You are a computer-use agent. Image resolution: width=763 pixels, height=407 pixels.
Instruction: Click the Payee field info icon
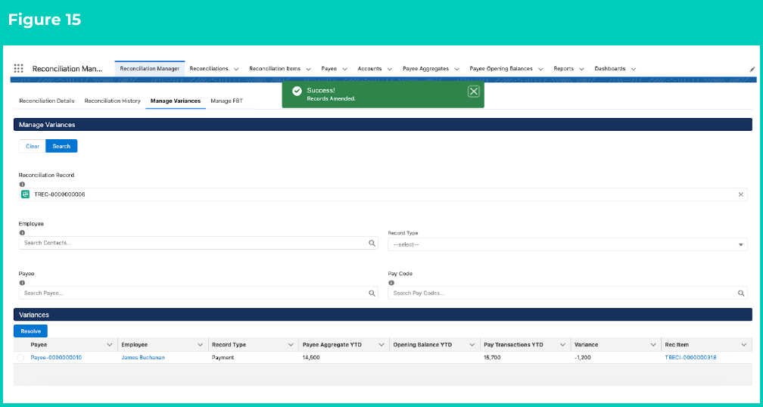22,282
